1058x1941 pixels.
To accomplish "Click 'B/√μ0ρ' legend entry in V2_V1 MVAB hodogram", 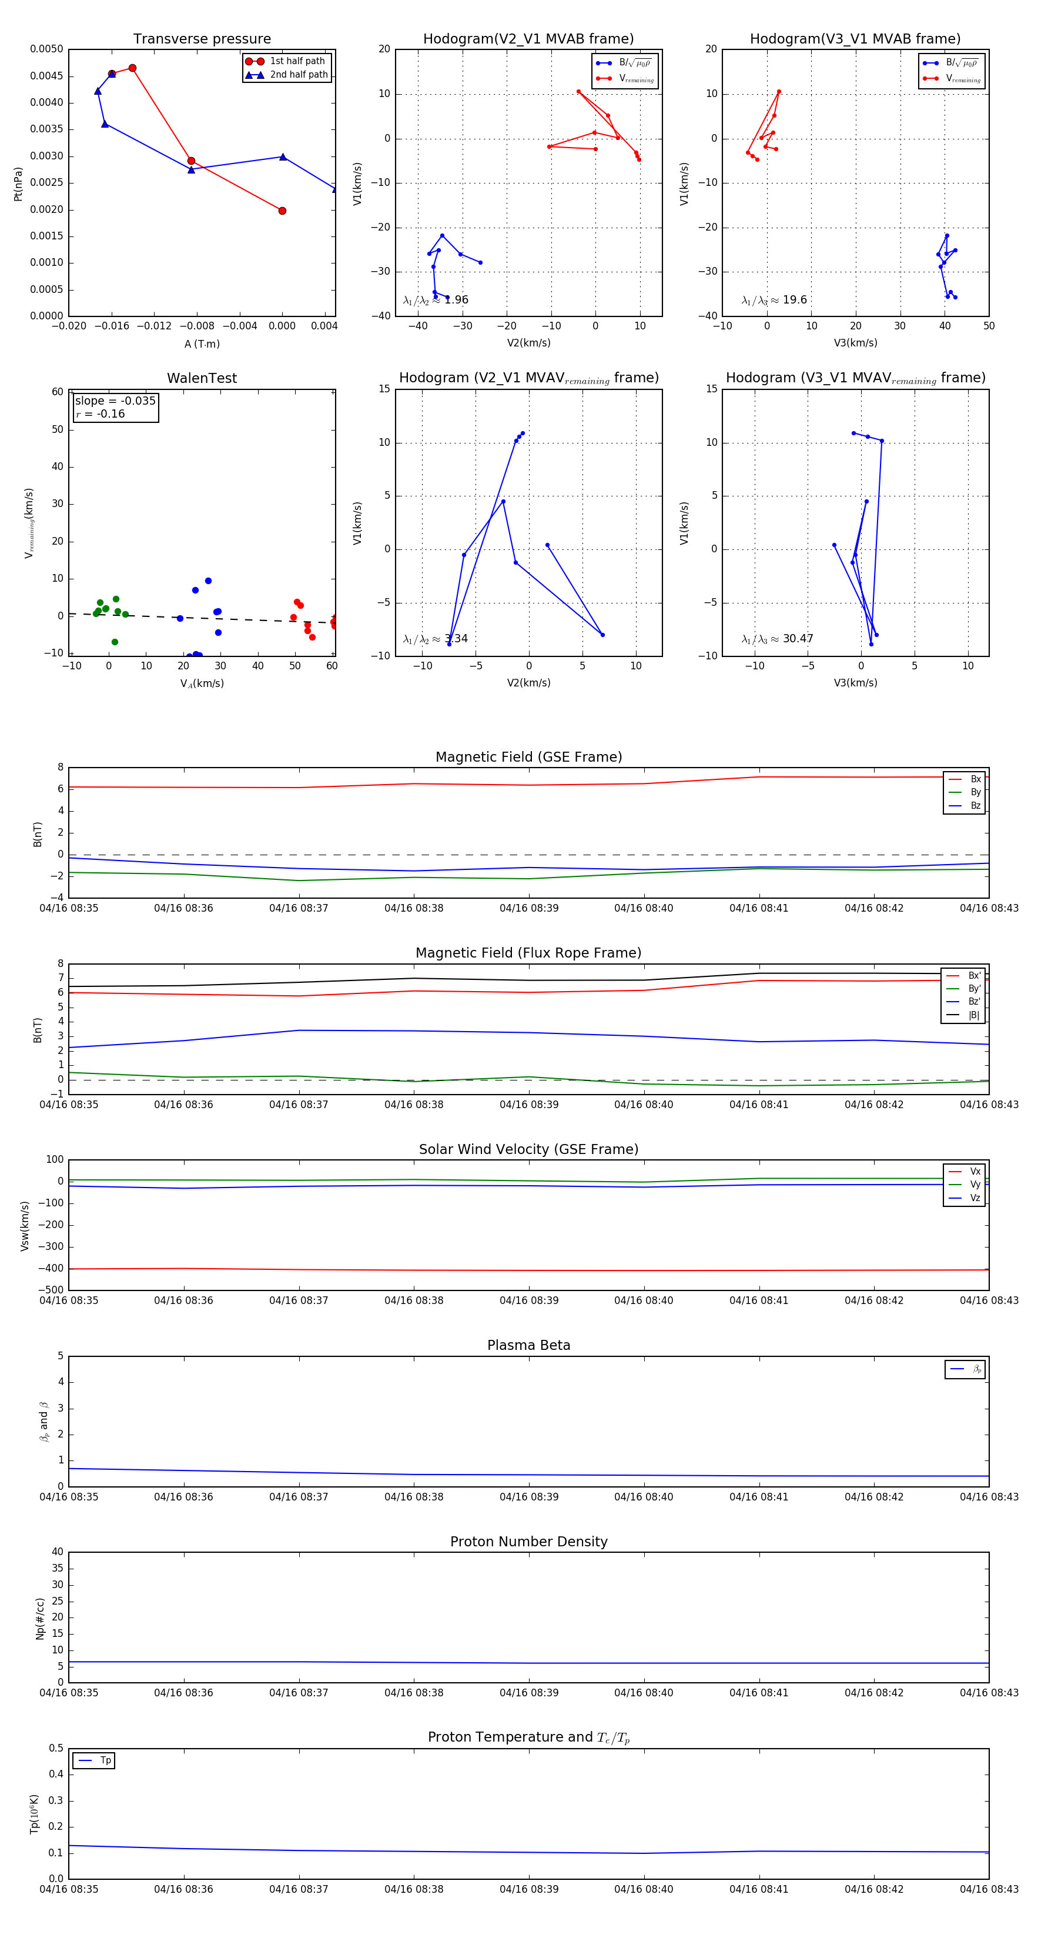I will tap(624, 64).
